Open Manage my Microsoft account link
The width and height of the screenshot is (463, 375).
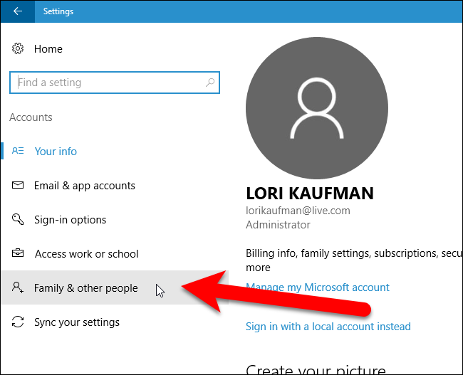point(318,287)
